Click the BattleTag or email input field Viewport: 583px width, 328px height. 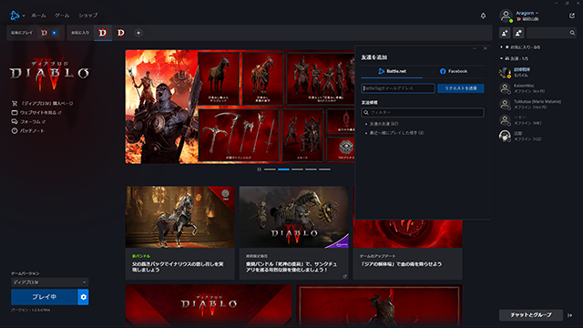[398, 88]
